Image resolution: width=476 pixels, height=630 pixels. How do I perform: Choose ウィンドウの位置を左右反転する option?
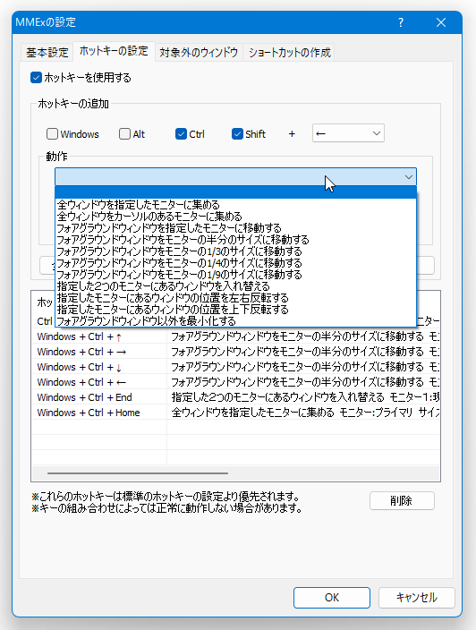pos(236,298)
